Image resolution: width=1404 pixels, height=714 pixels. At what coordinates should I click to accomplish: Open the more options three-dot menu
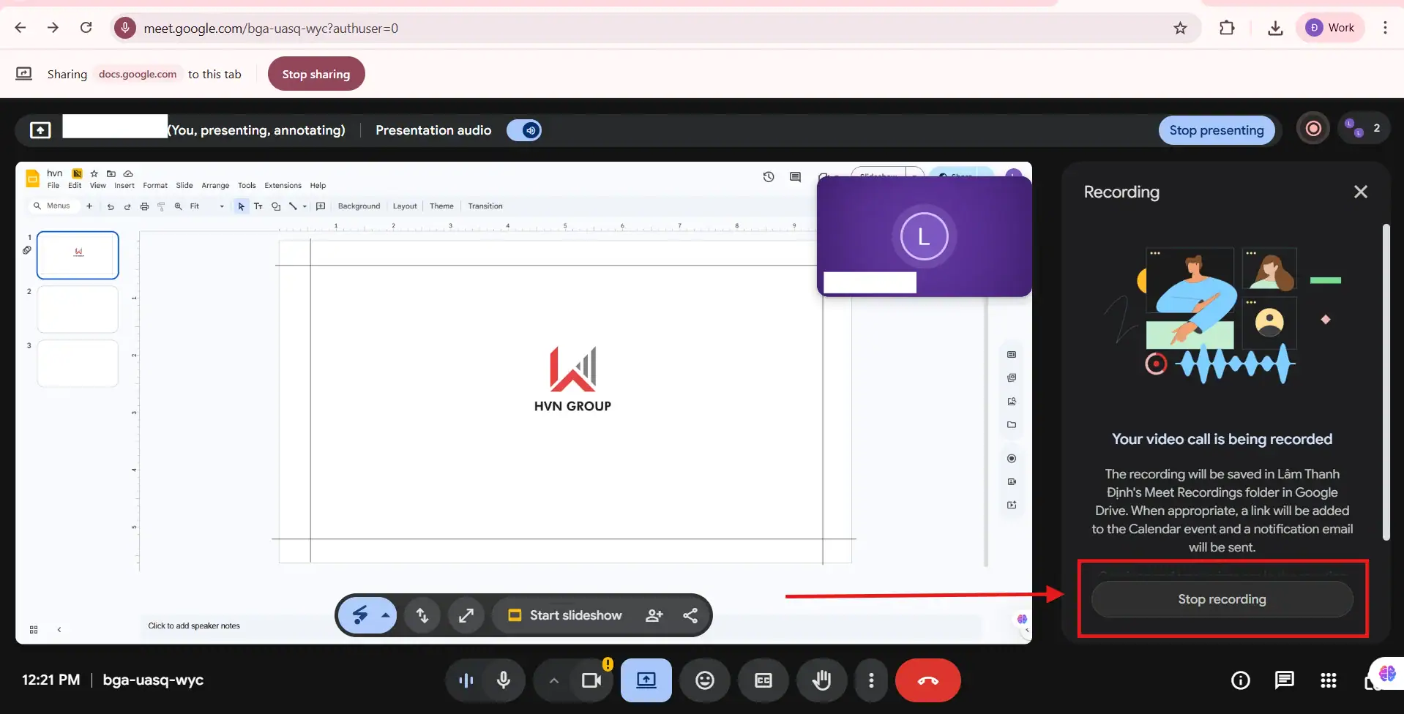point(870,680)
